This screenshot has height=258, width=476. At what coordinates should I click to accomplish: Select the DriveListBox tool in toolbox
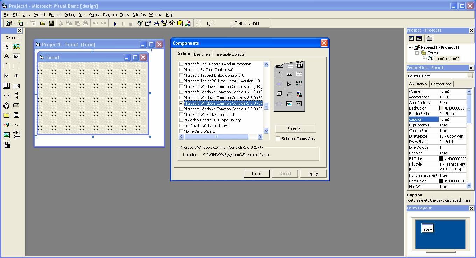click(x=16, y=105)
